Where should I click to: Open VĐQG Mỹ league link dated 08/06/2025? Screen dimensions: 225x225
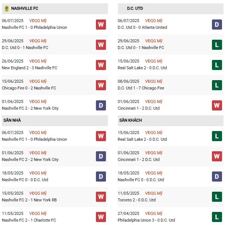click(154, 81)
